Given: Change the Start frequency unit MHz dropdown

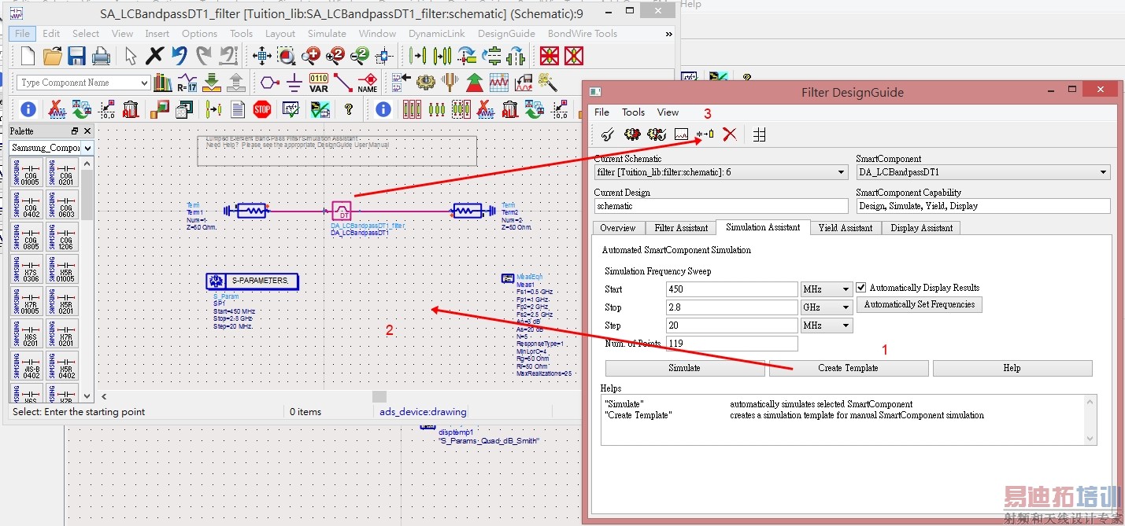Looking at the screenshot, I should click(x=826, y=289).
